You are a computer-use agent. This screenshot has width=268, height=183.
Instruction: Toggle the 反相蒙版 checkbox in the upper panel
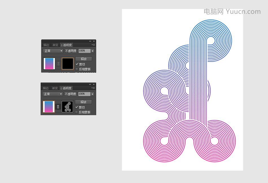pos(77,69)
